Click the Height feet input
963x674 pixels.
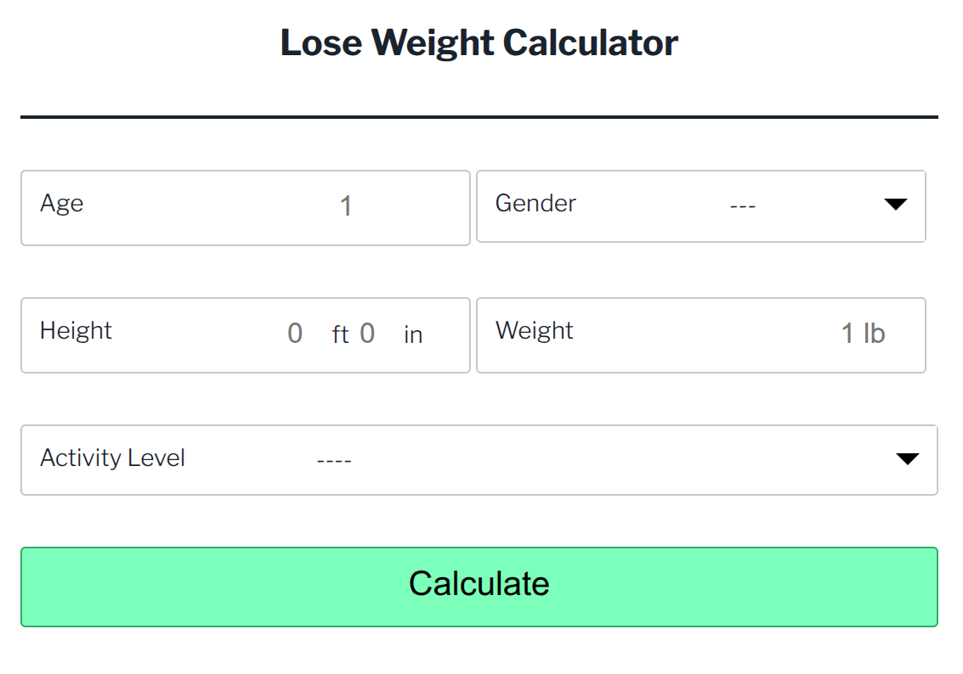(x=295, y=334)
